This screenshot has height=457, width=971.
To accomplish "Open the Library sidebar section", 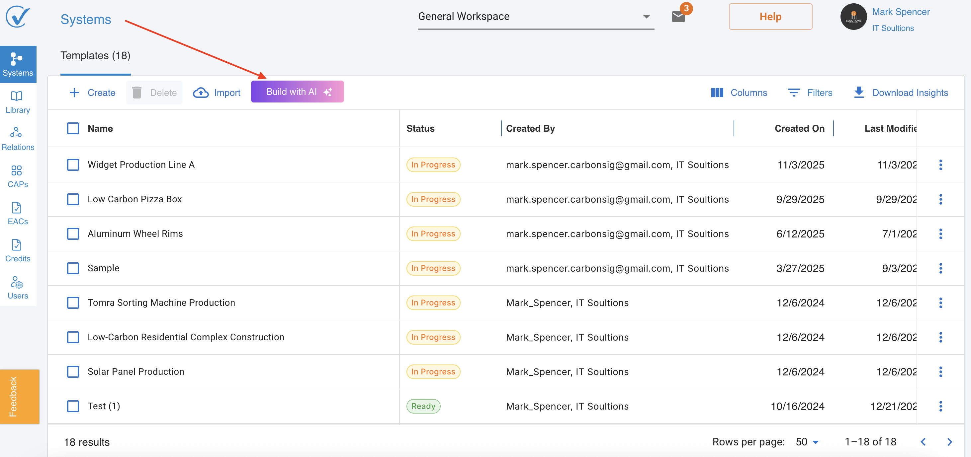I will (17, 101).
